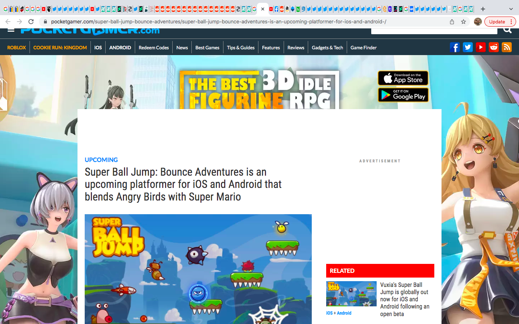
Task: Open the Best Games section
Action: pos(207,48)
